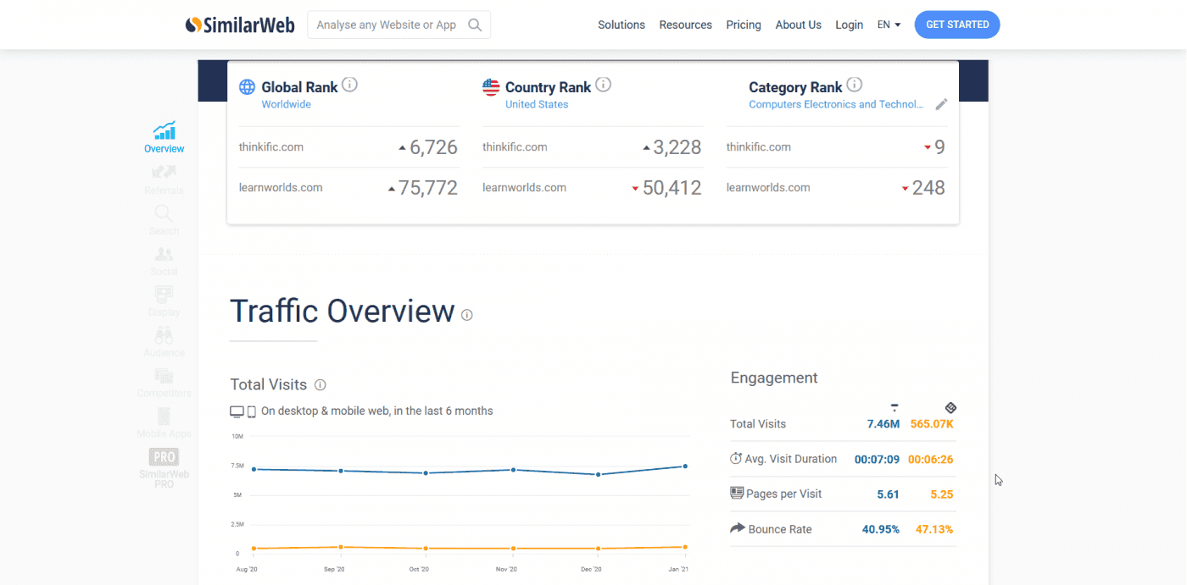Click the 47.13% bounce rate value
The width and height of the screenshot is (1187, 585).
(934, 530)
